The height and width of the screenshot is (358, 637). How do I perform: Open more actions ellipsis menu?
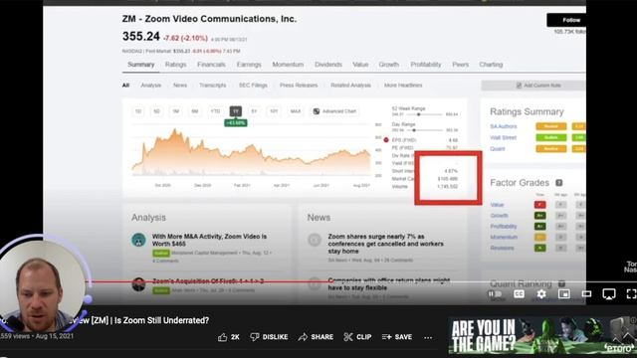coord(428,337)
